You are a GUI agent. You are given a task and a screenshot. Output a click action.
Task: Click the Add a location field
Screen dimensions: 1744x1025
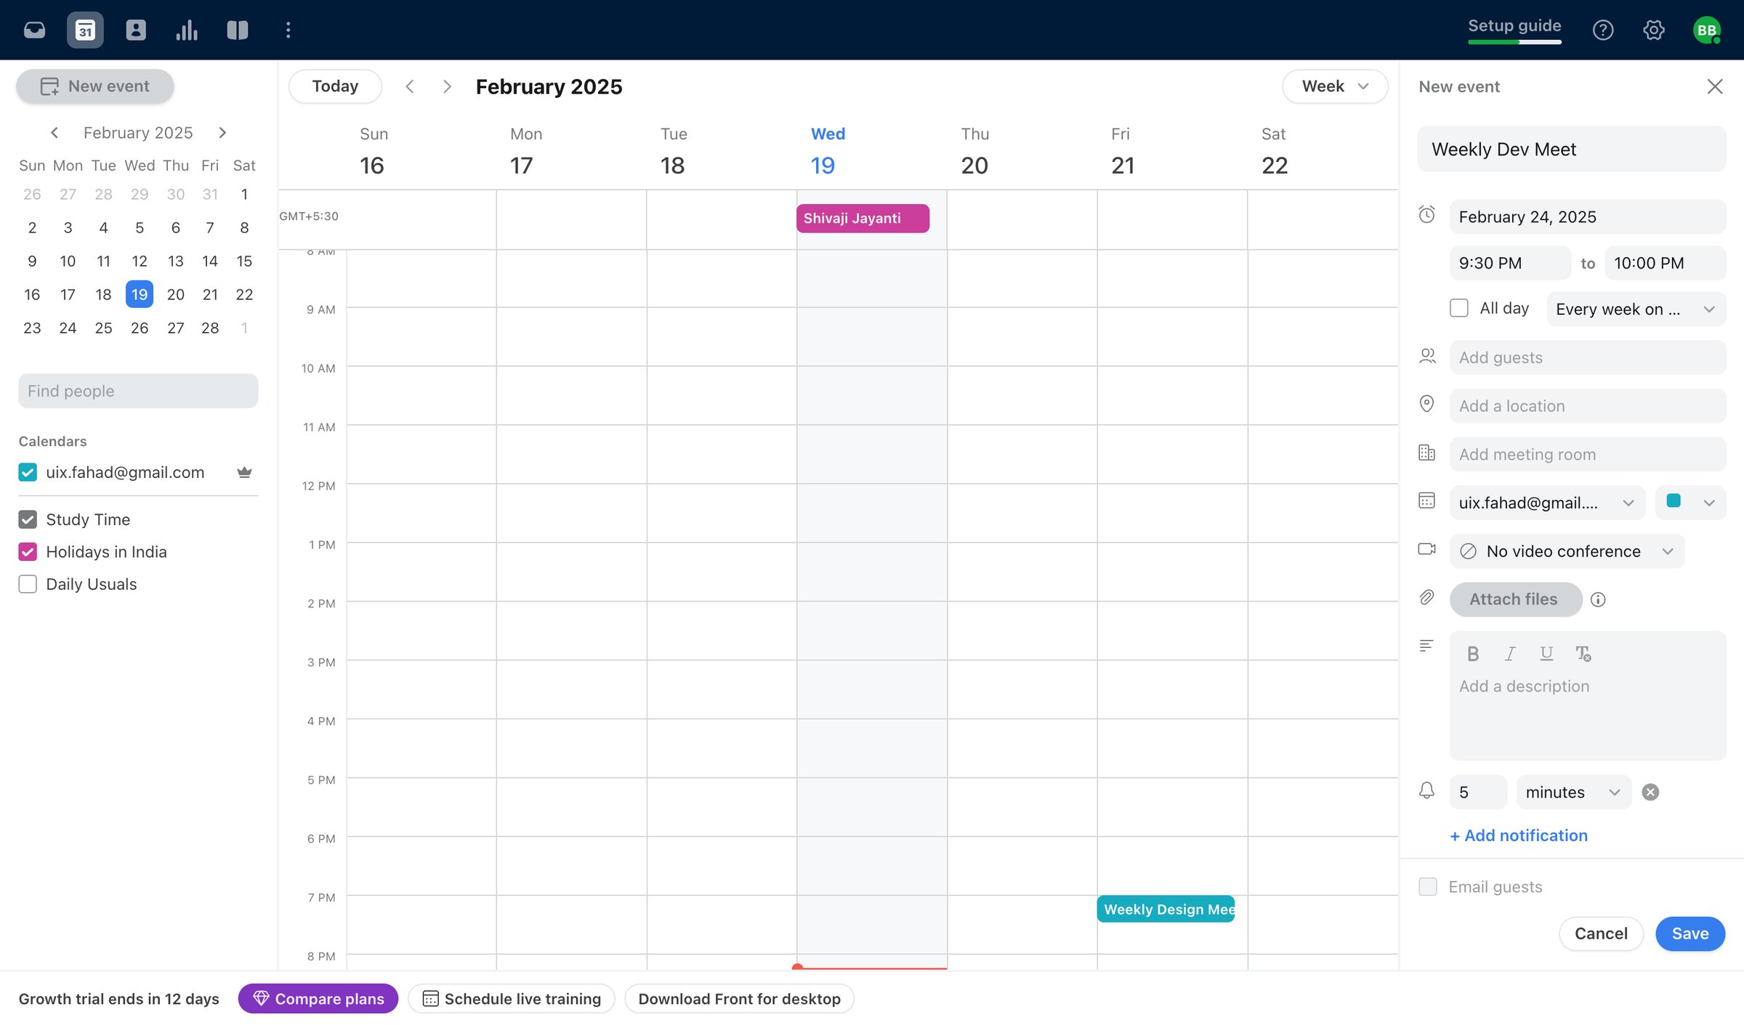[1588, 406]
